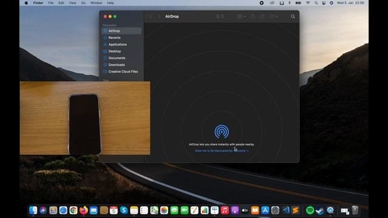Open Music from the Dock

coord(225,210)
